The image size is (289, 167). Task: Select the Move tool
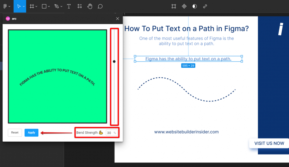coord(19,6)
